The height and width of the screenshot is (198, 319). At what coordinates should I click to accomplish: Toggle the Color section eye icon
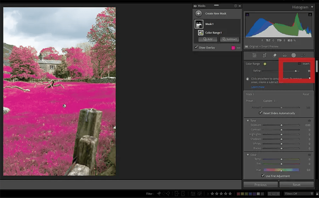click(309, 155)
